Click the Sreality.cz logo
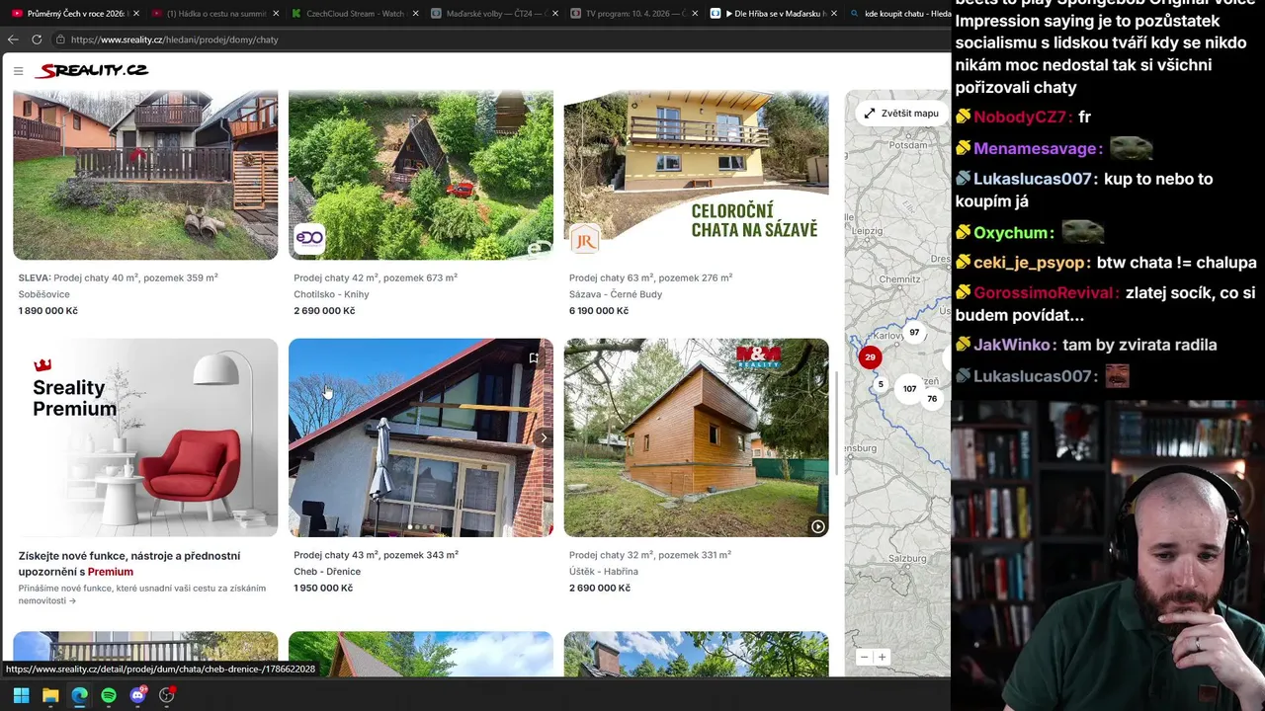Image resolution: width=1265 pixels, height=711 pixels. pos(91,71)
